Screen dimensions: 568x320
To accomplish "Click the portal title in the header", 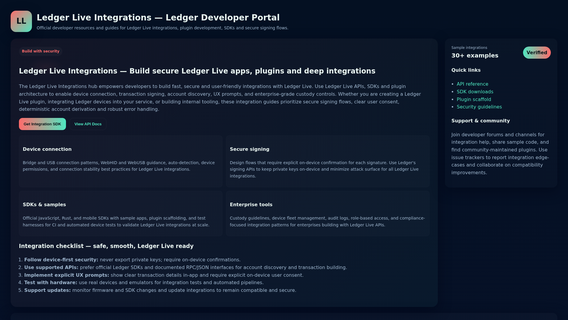I will [x=158, y=18].
